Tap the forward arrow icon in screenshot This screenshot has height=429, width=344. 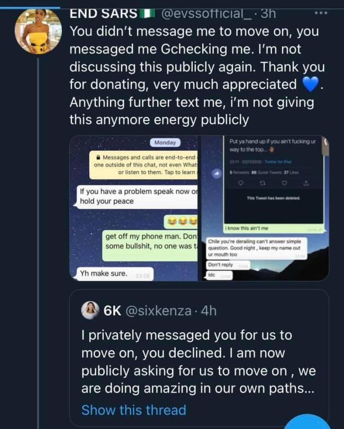(x=216, y=173)
